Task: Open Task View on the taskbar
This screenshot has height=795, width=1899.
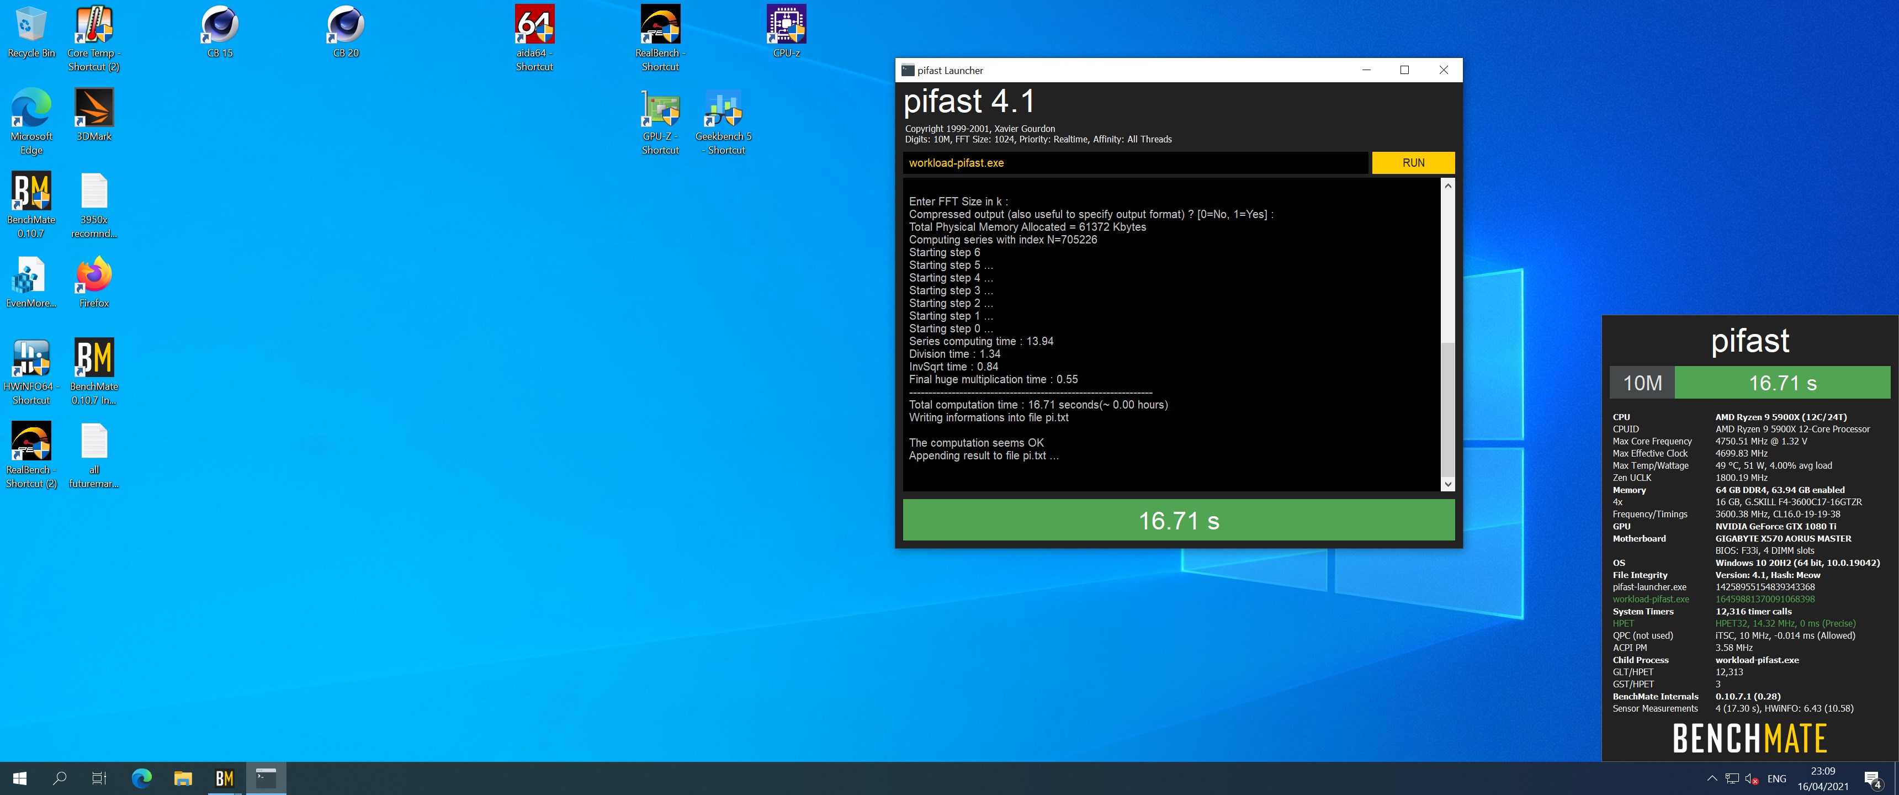Action: coord(99,778)
